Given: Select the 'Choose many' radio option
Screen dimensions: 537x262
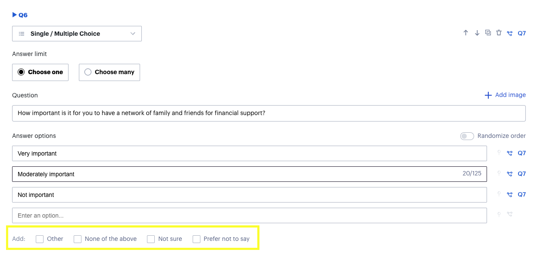Looking at the screenshot, I should [x=88, y=72].
